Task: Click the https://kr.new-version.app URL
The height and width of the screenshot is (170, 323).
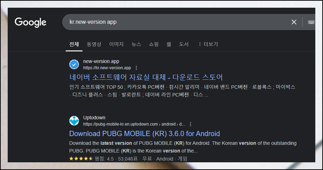Action: (x=107, y=68)
